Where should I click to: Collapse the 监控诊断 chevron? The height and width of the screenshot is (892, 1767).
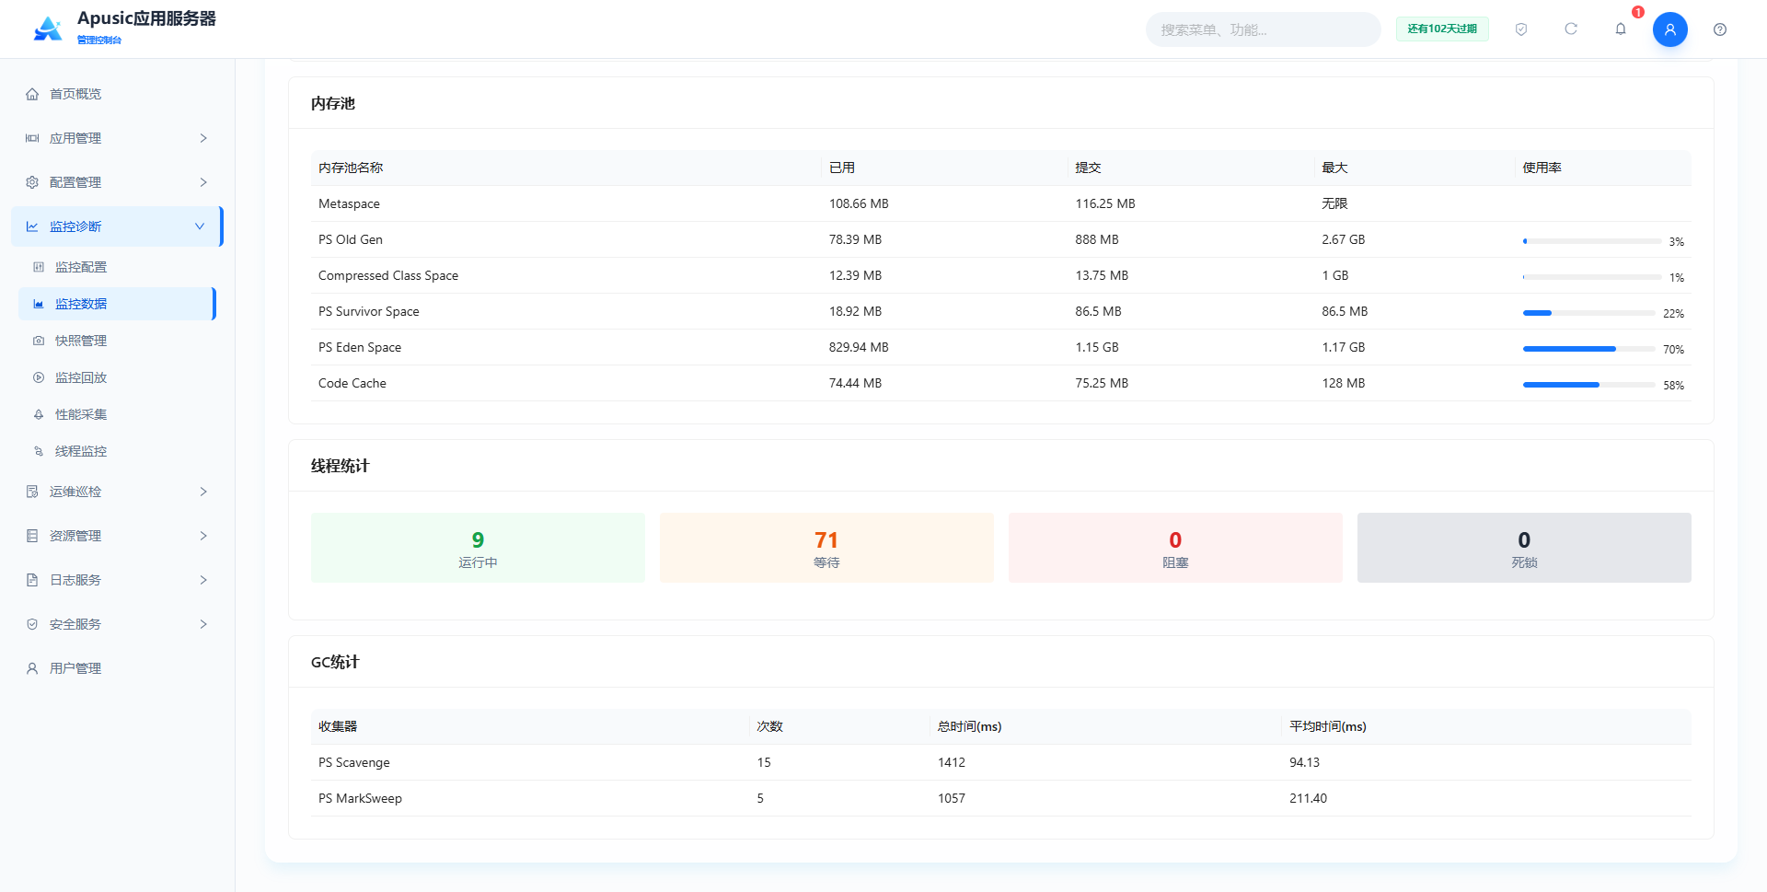coord(200,226)
